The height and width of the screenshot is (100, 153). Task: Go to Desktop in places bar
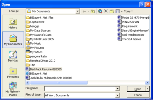[13, 56]
